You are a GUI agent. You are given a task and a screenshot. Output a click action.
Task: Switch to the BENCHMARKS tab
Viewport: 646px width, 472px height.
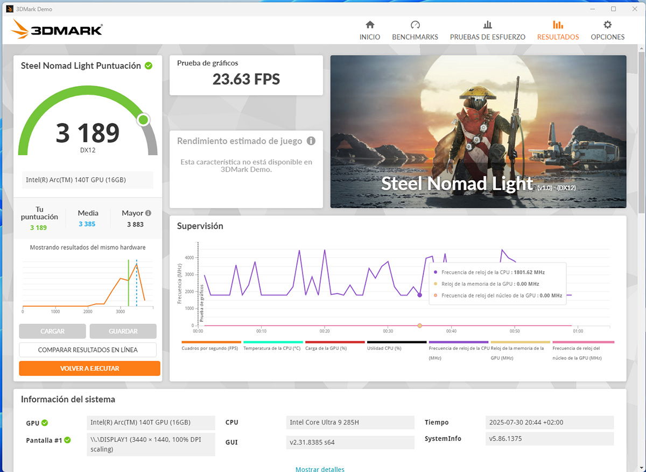coord(415,31)
